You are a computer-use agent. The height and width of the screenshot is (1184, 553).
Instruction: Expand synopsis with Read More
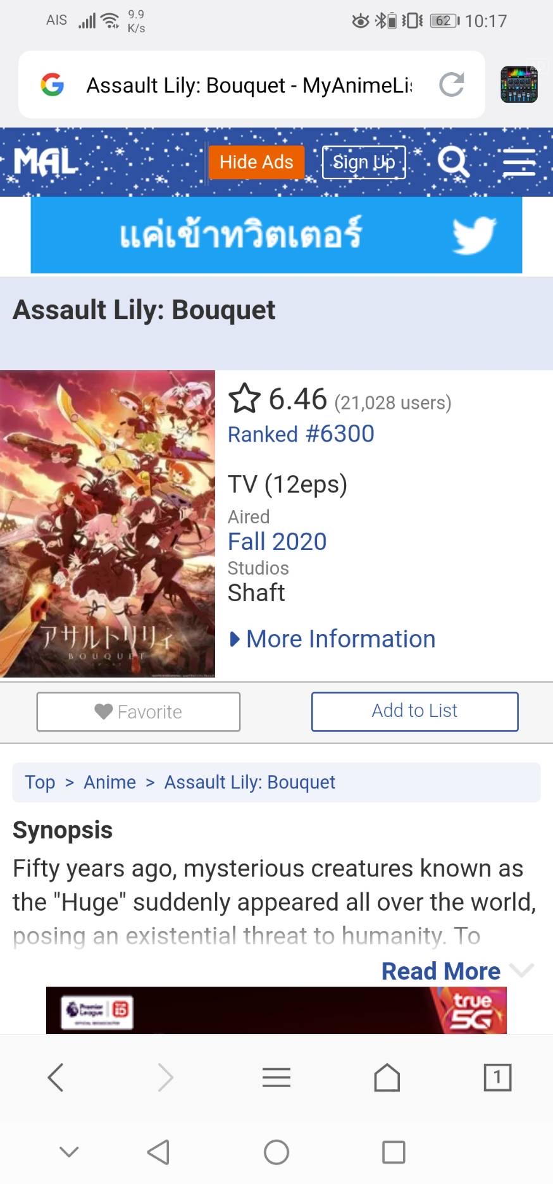point(441,971)
